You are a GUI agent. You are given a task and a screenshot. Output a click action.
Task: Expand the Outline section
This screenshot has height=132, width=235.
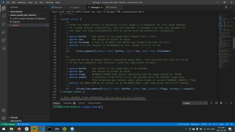point(29,118)
